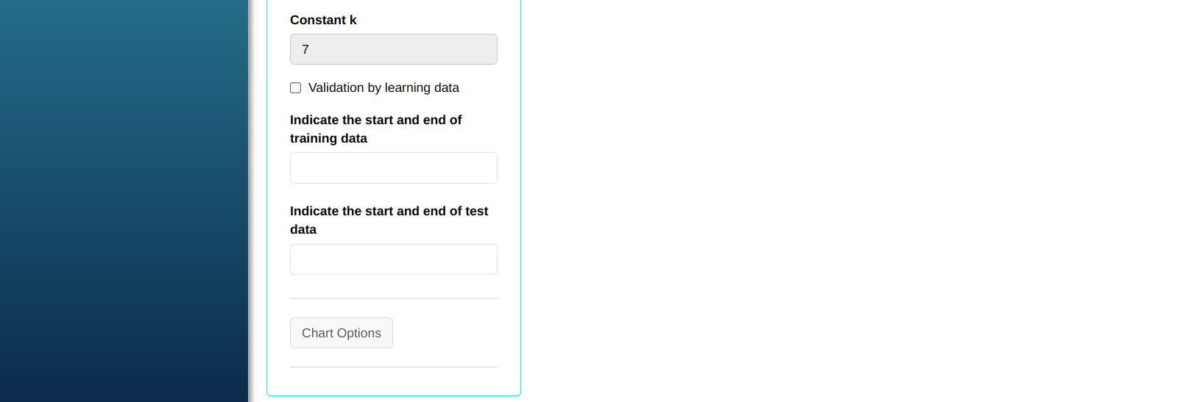Focus the training data range input
This screenshot has width=1191, height=402.
[393, 168]
